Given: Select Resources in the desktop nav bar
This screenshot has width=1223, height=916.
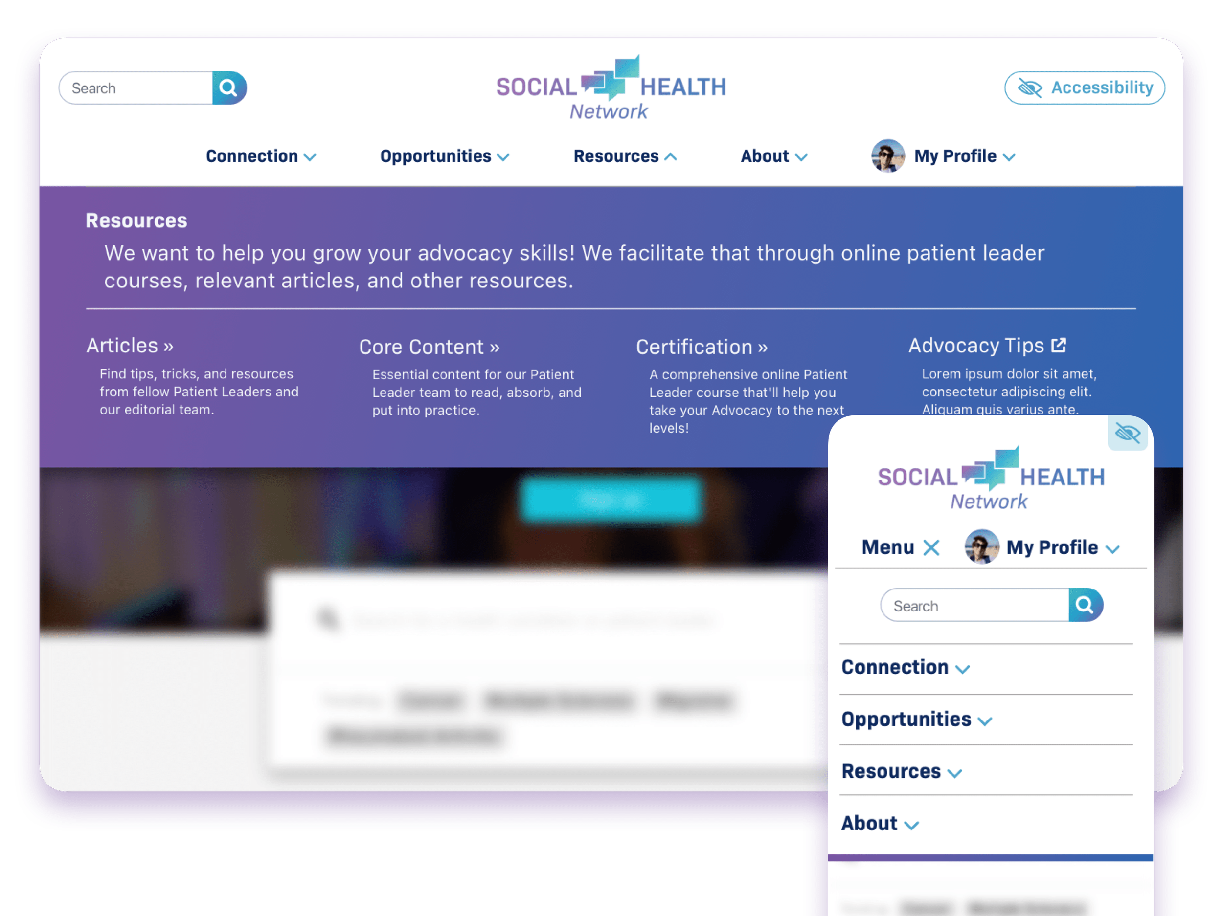Looking at the screenshot, I should (x=616, y=156).
